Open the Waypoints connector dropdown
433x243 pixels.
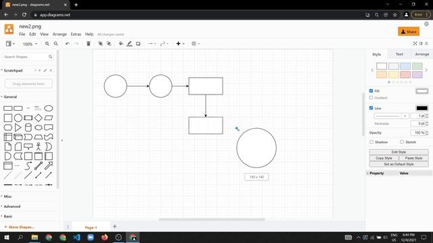(164, 44)
